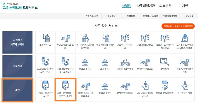Select the 사업장 / 사무대행기관 category panel
This screenshot has height=104, width=198.
tap(17, 42)
